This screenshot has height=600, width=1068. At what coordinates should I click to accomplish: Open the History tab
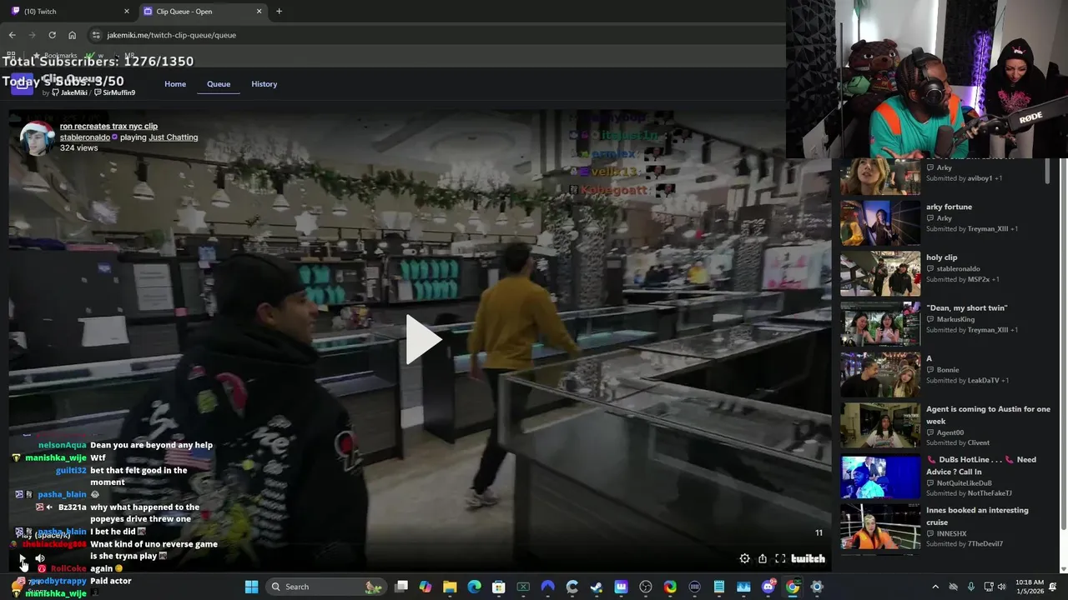click(x=264, y=84)
